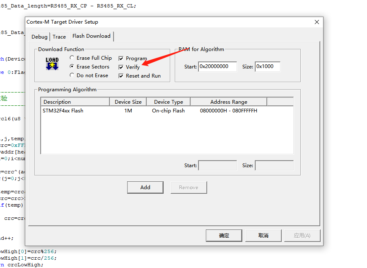Click the Remove button
This screenshot has width=367, height=268.
coord(188,187)
